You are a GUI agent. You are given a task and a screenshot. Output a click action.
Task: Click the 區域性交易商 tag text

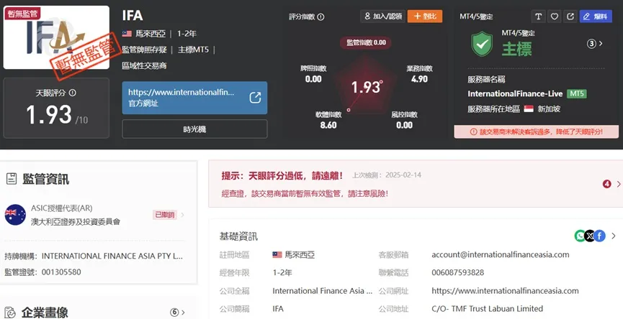[x=144, y=65]
